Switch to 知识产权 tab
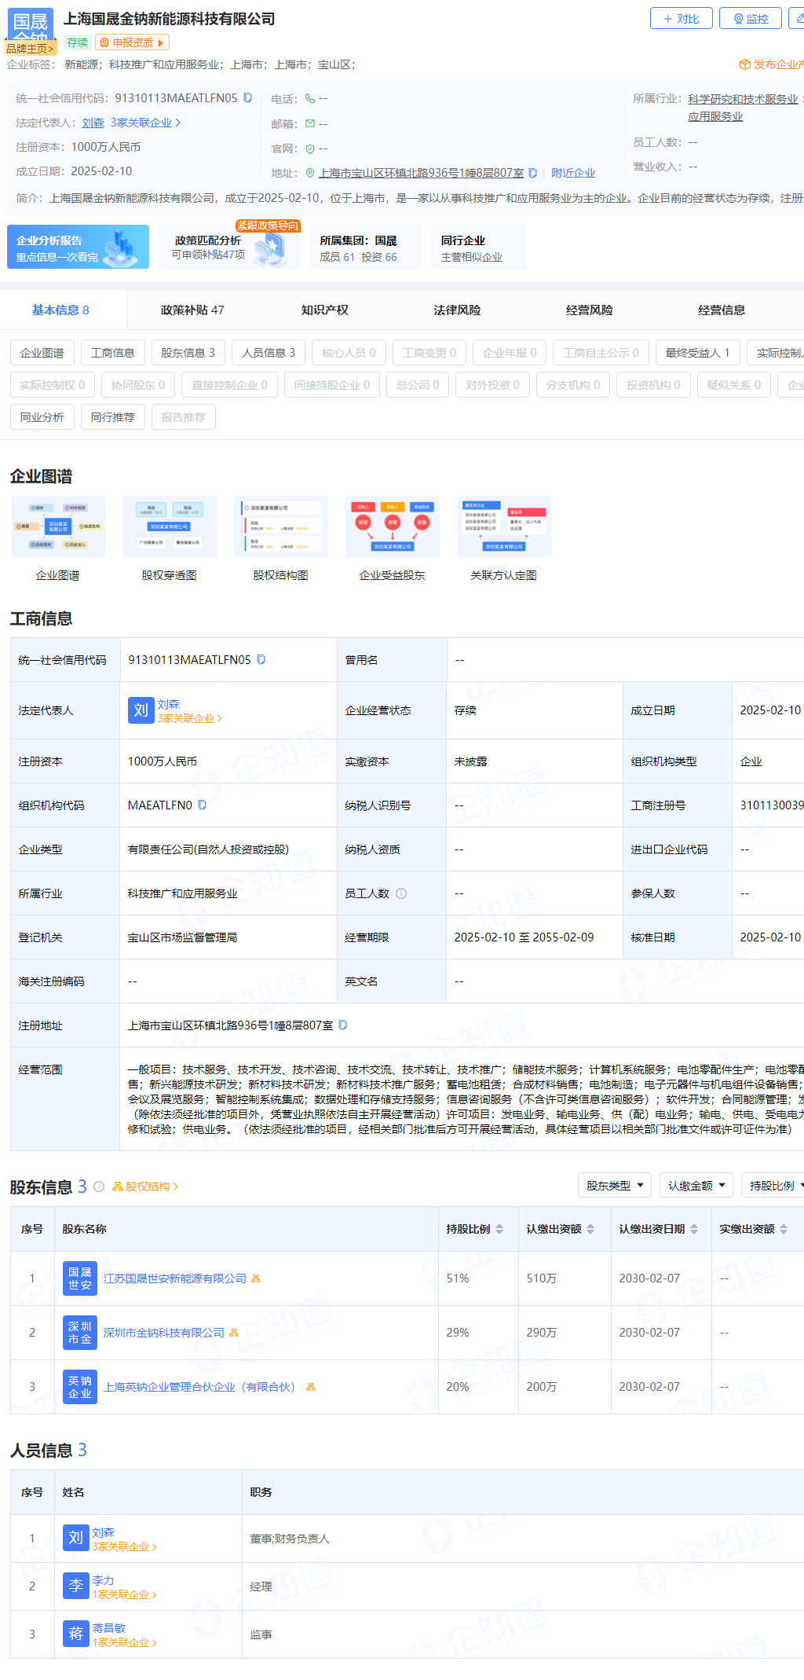 pyautogui.click(x=325, y=310)
